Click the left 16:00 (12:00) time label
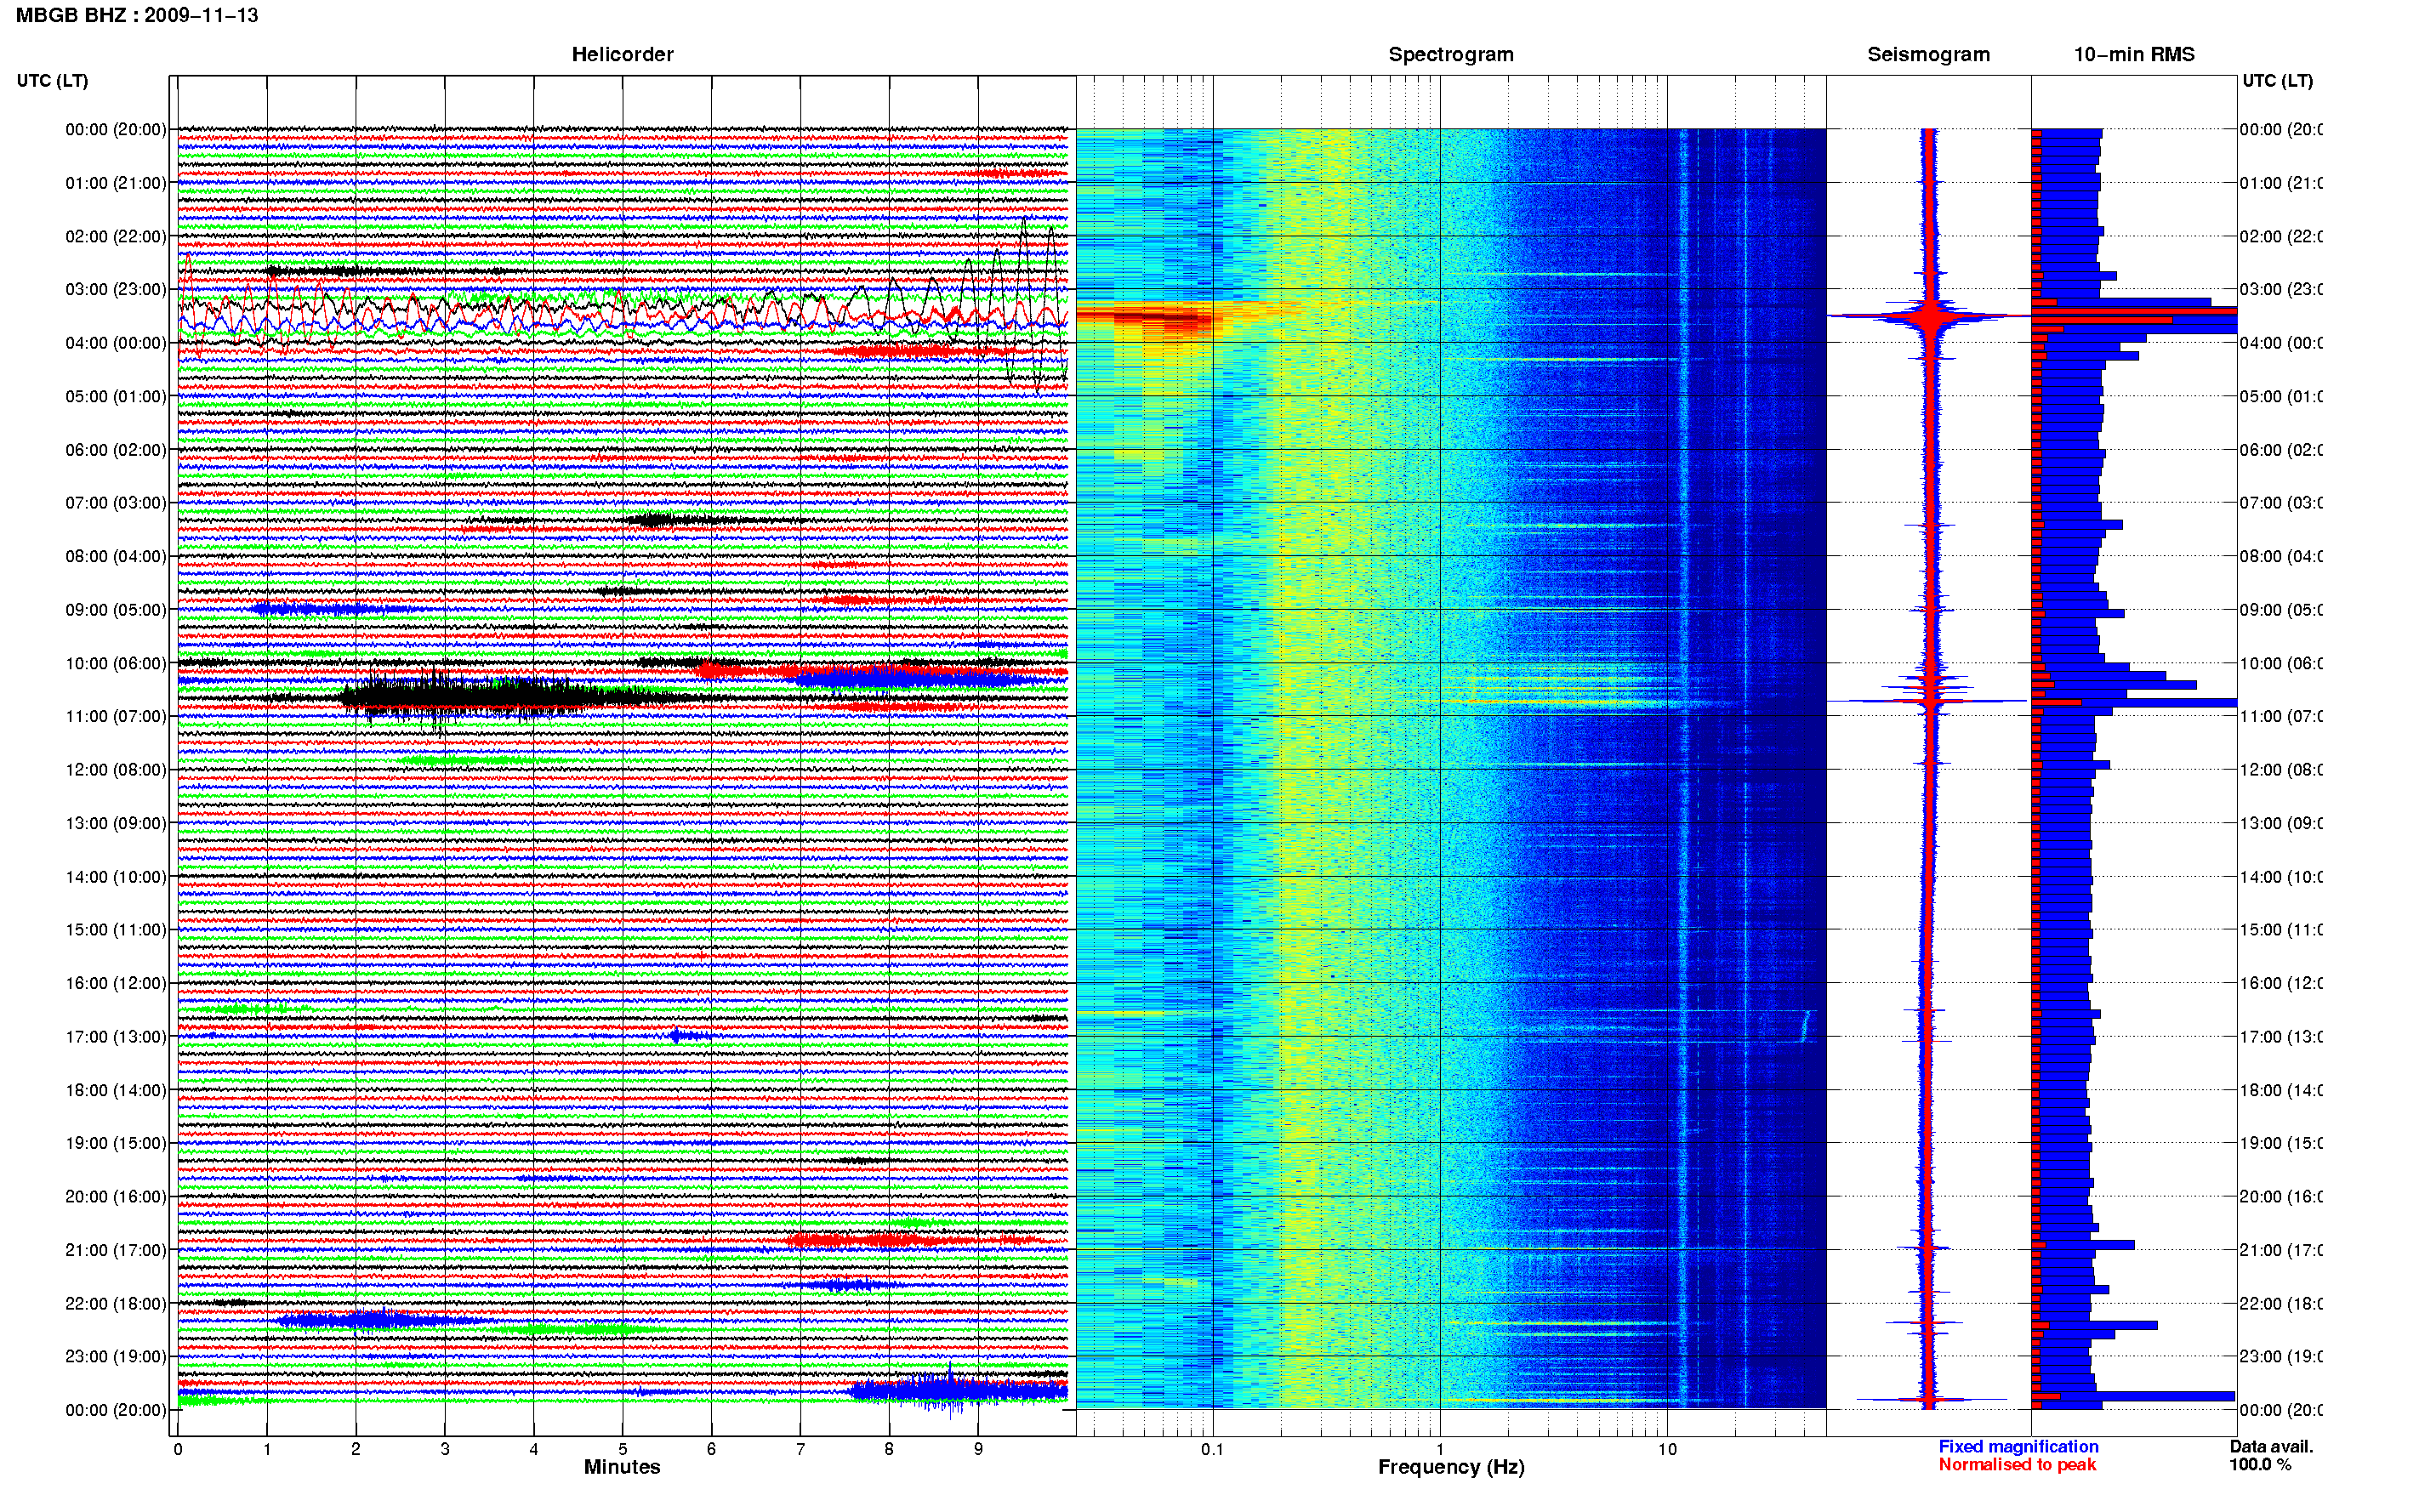Image resolution: width=2419 pixels, height=1512 pixels. coord(115,983)
